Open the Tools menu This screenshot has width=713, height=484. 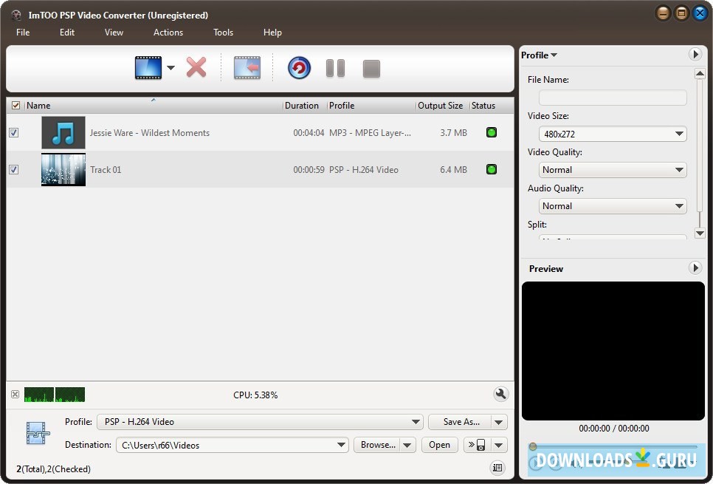(223, 33)
